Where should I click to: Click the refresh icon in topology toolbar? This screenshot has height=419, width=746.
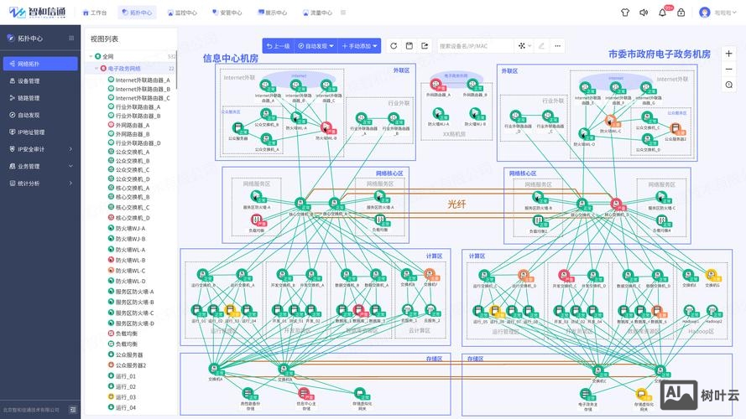[x=393, y=46]
